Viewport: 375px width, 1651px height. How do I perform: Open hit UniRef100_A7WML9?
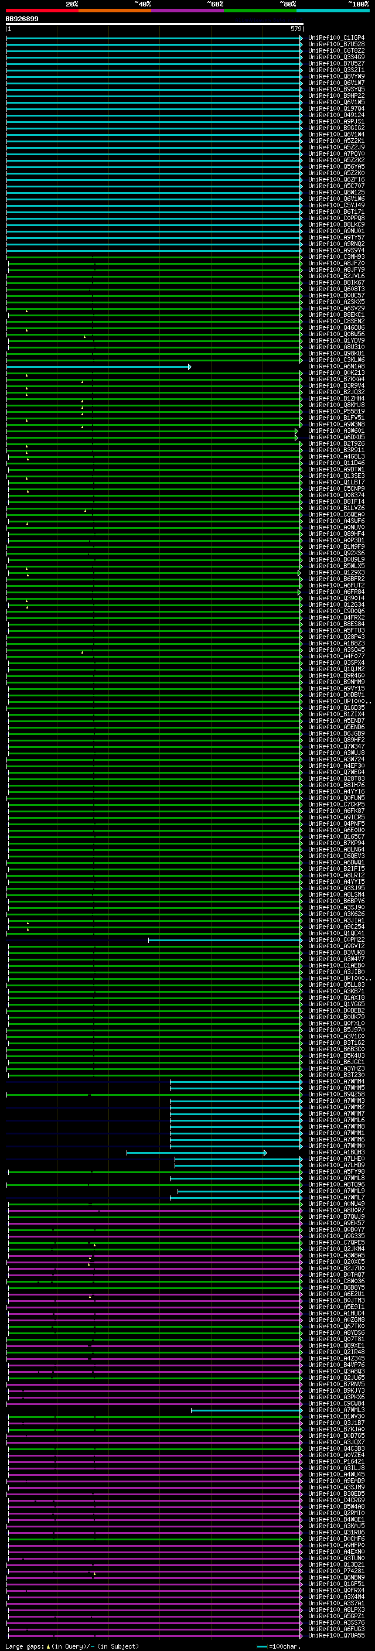[336, 1191]
